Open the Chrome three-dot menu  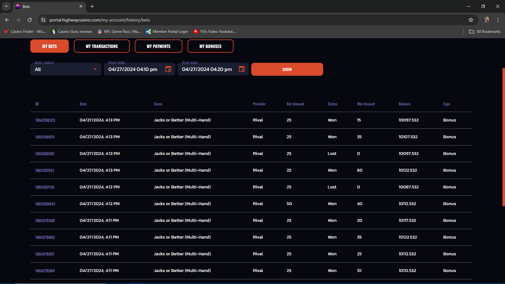(498, 20)
